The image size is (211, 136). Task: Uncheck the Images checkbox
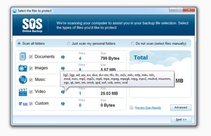(31, 68)
